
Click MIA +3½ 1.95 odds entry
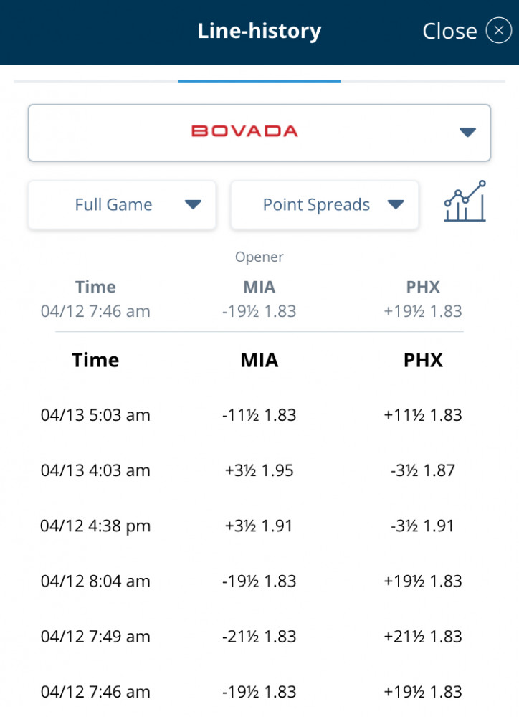pos(259,470)
